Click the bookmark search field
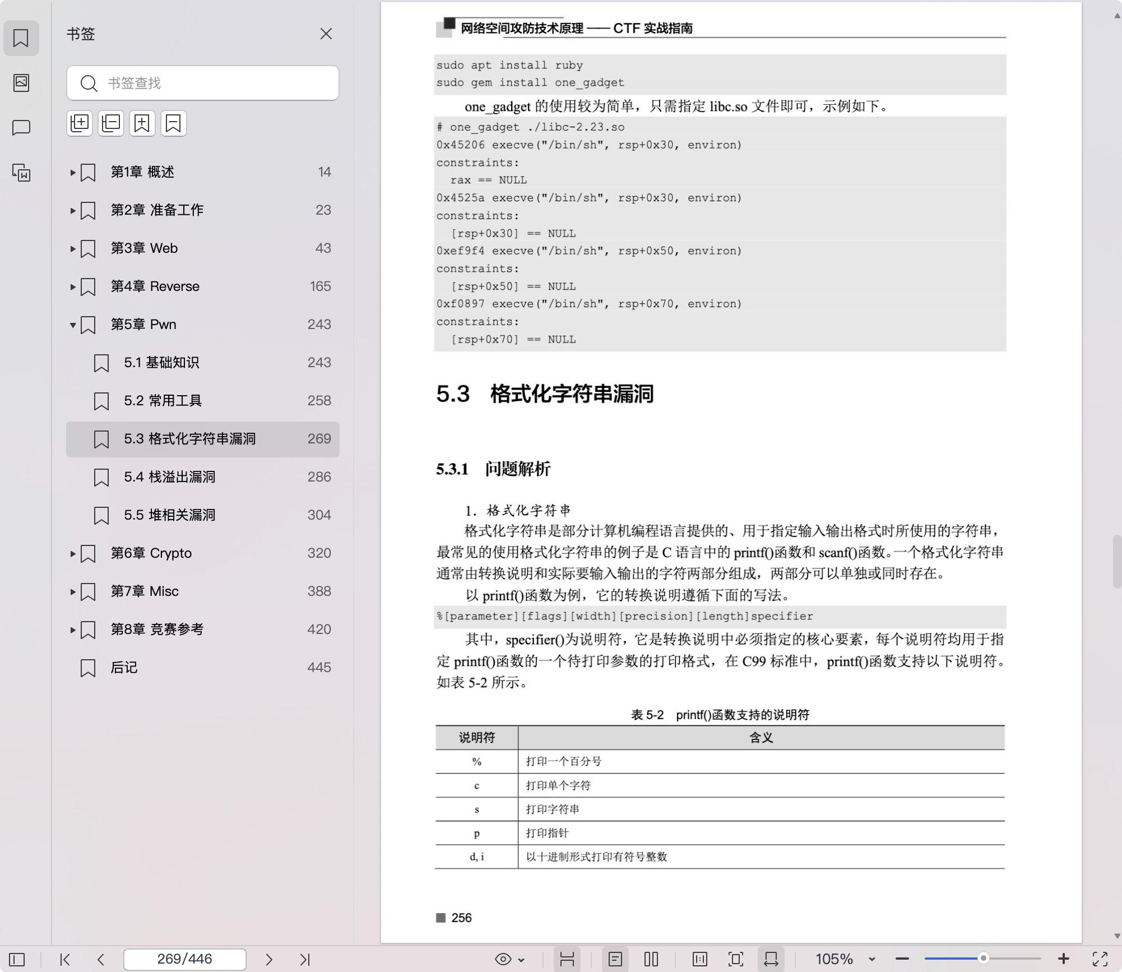Viewport: 1122px width, 972px height. coord(203,83)
